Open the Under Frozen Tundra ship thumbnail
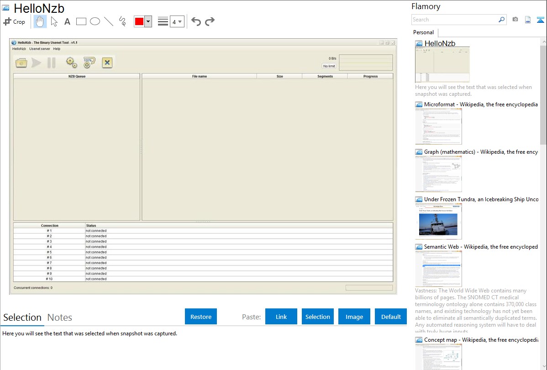Screen dimensions: 547x370 coord(438,221)
